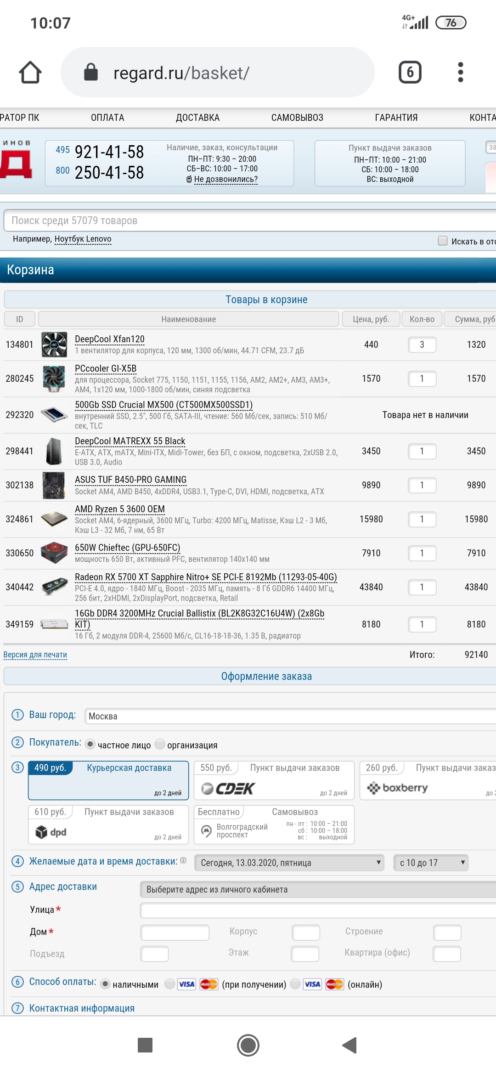The width and height of the screenshot is (496, 1075).
Task: Click the boxberry logo in pickup option
Action: pyautogui.click(x=397, y=788)
